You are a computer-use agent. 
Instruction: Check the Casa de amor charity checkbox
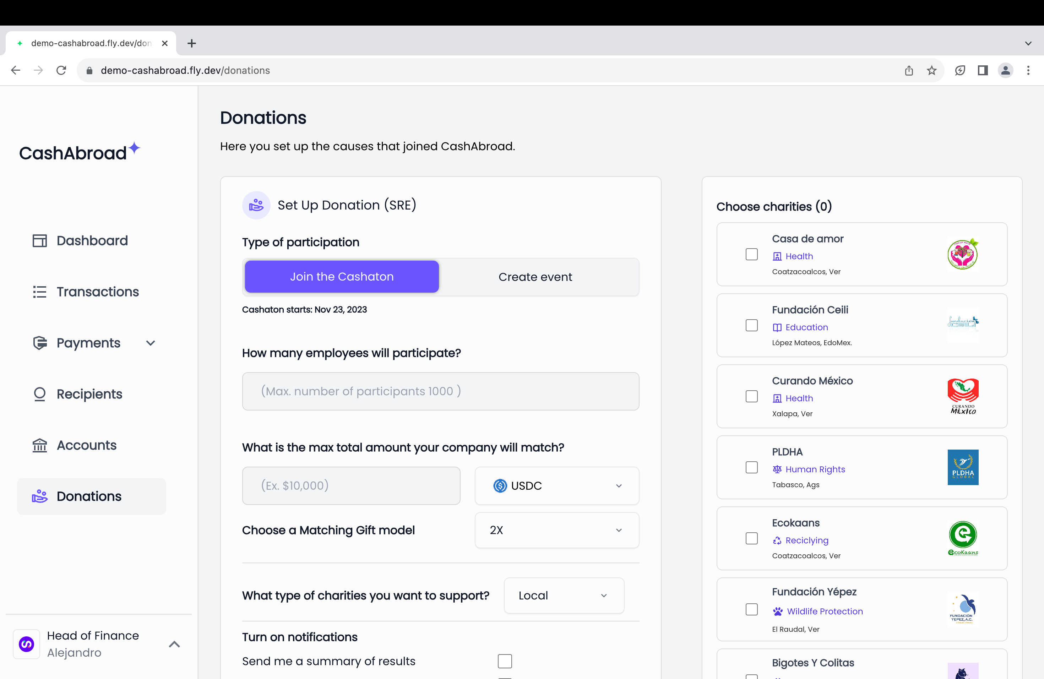[x=751, y=254]
